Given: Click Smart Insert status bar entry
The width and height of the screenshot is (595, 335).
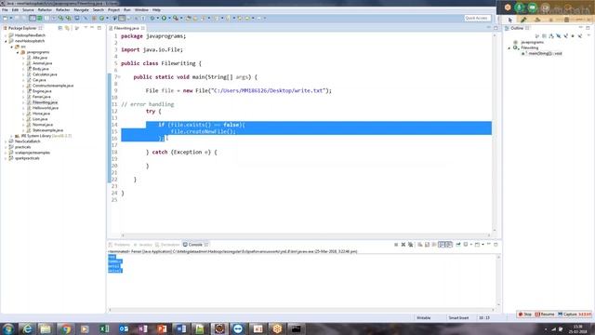Looking at the screenshot, I should click(458, 318).
